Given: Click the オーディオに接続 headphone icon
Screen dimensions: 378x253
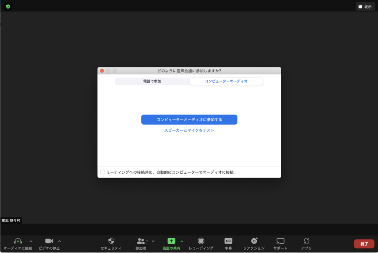Looking at the screenshot, I should click(18, 241).
